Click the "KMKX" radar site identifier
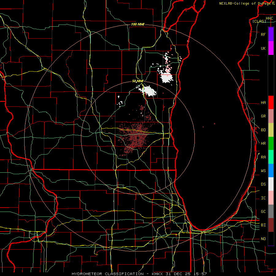The width and height of the screenshot is (276, 276). tap(157, 274)
